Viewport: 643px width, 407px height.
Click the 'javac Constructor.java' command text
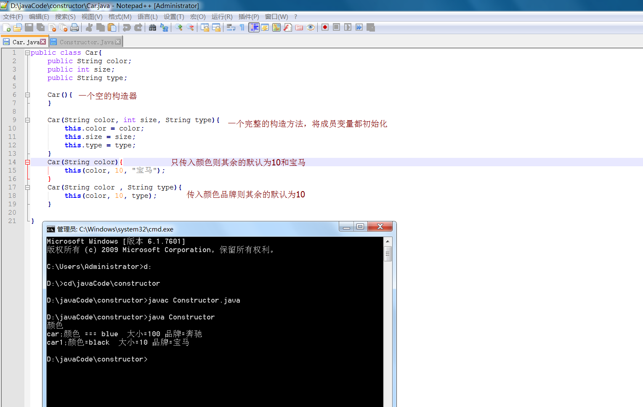194,300
